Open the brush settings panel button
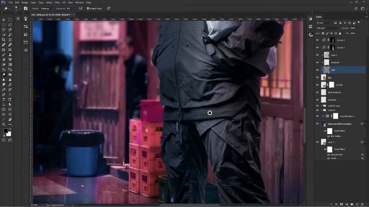Viewport: 369px width, 207px height. pyautogui.click(x=25, y=9)
